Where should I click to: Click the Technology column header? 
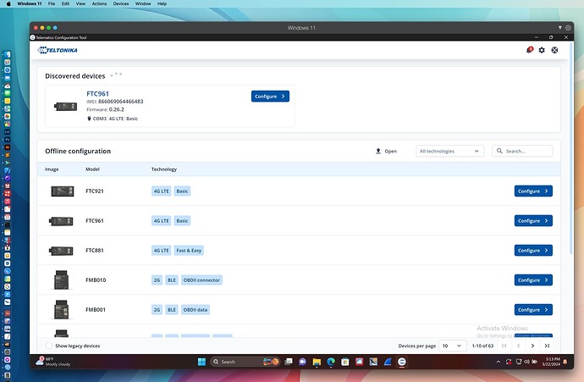point(164,169)
